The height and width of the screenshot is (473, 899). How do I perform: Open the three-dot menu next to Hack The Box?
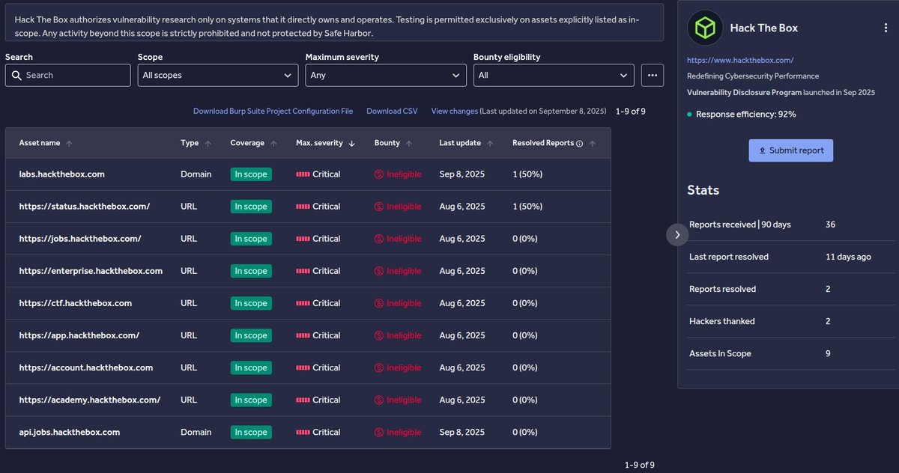pos(886,28)
